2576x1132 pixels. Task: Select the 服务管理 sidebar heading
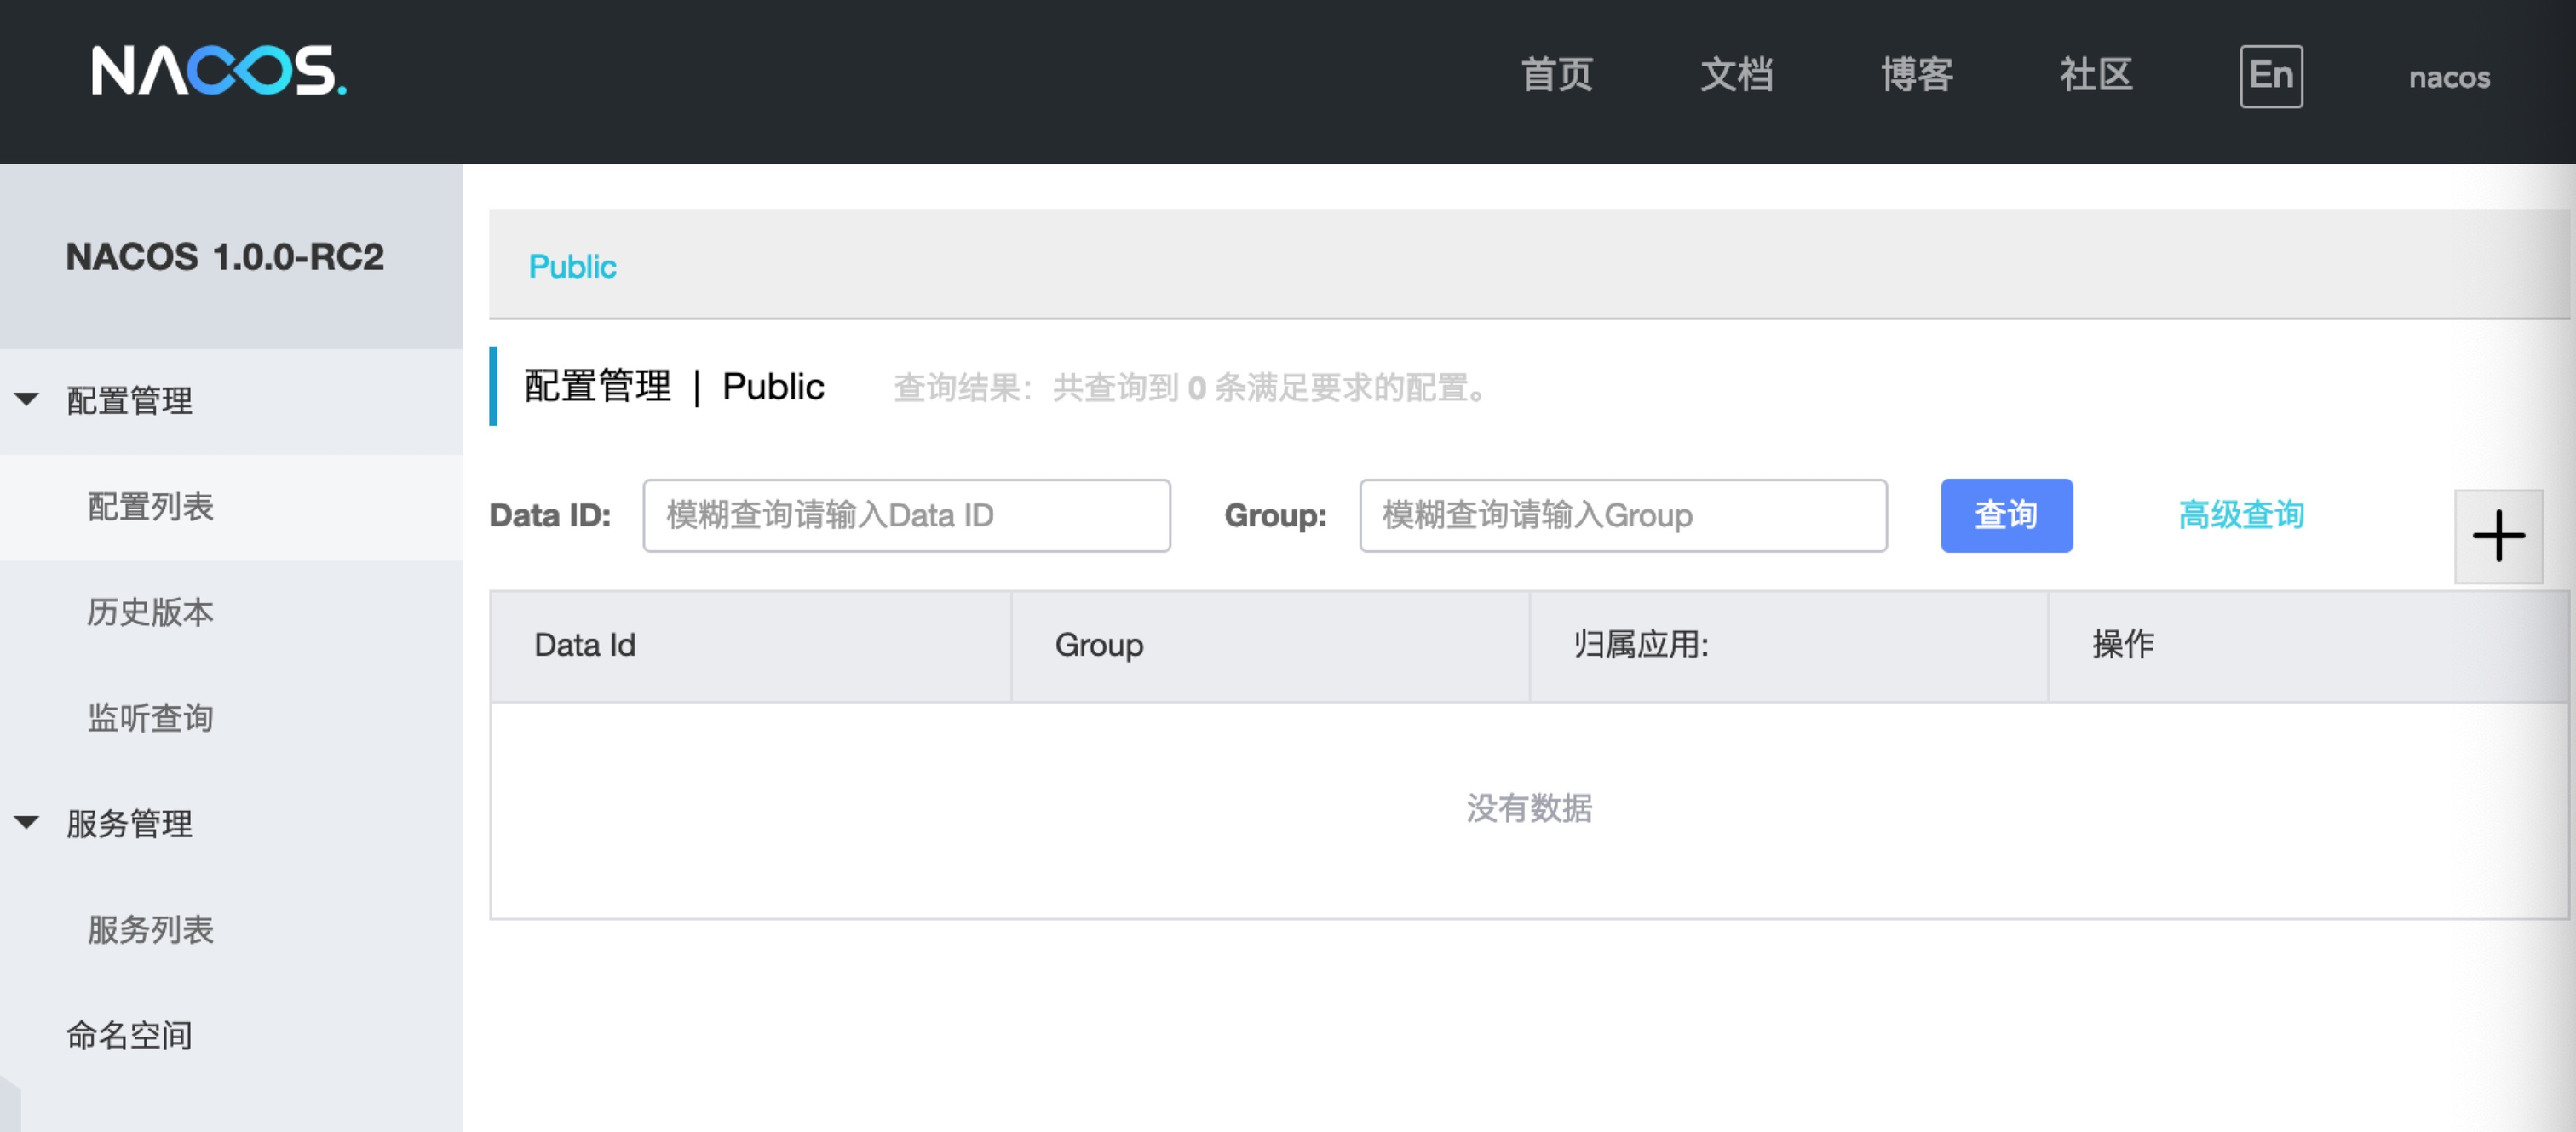point(129,824)
